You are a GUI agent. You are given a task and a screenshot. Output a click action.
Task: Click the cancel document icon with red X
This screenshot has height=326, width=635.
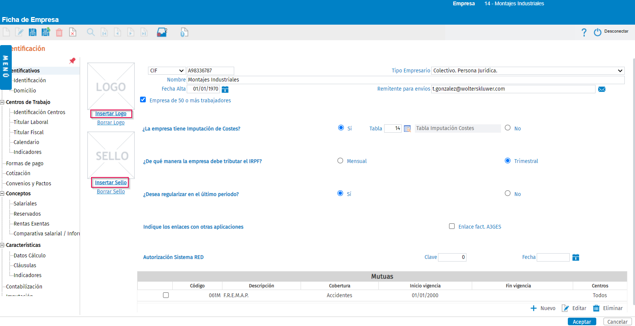coord(72,32)
